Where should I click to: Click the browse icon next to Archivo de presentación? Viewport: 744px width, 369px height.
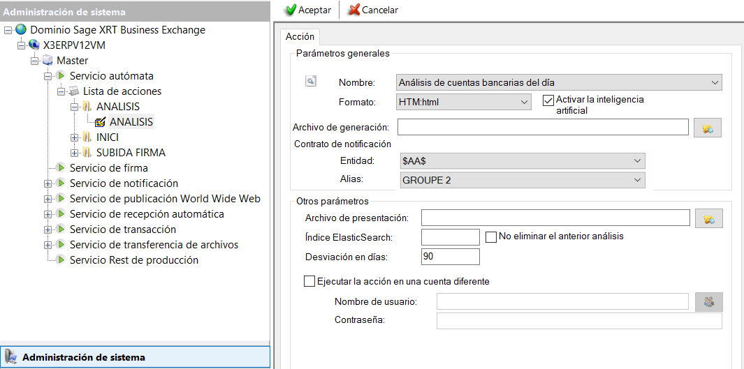point(708,219)
